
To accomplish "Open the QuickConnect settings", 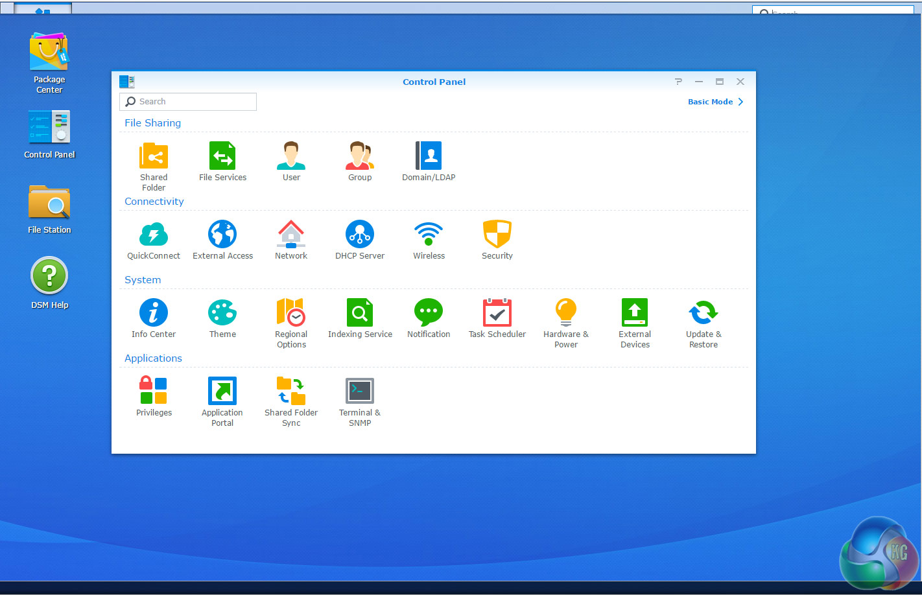I will [x=154, y=235].
